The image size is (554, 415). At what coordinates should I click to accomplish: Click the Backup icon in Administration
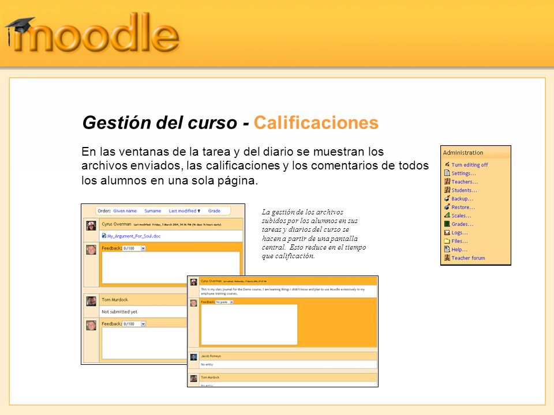pos(447,198)
